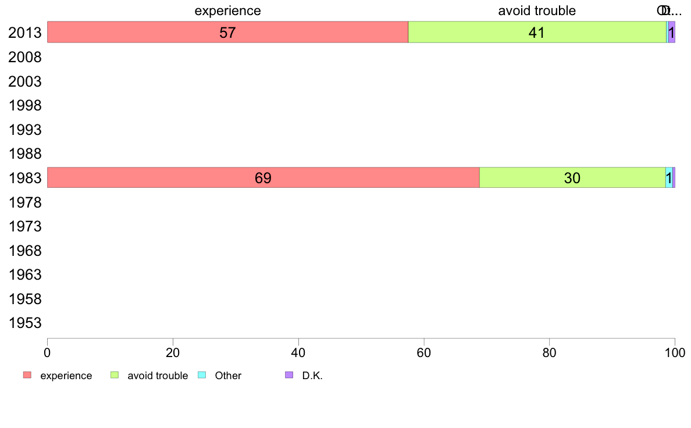This screenshot has height=428, width=691.
Task: Select the 1983 experience bar showing 69
Action: [263, 177]
